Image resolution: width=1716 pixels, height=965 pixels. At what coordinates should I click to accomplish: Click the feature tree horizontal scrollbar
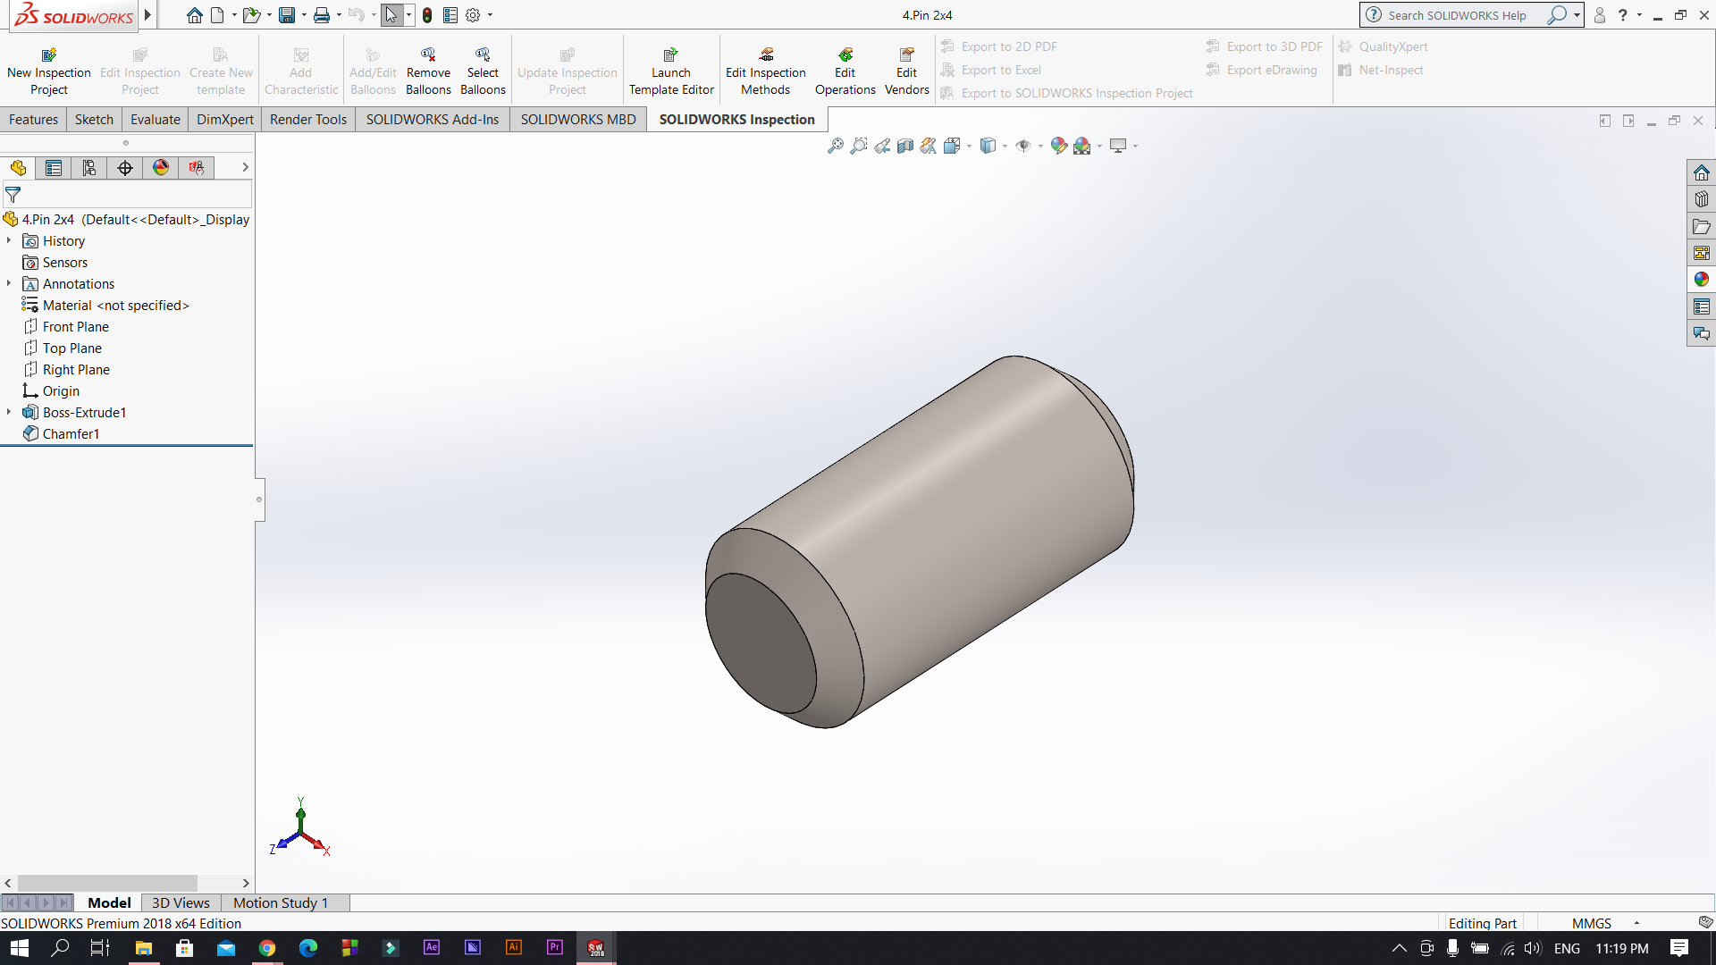(x=107, y=883)
